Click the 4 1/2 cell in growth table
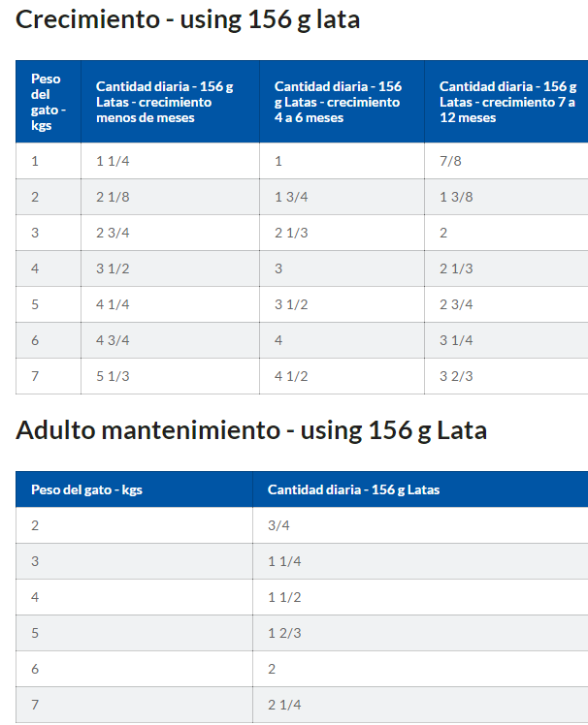The width and height of the screenshot is (588, 725). click(x=291, y=376)
